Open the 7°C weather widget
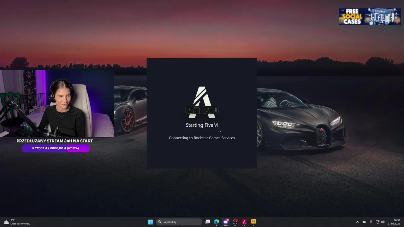This screenshot has height=227, width=404. (x=17, y=222)
